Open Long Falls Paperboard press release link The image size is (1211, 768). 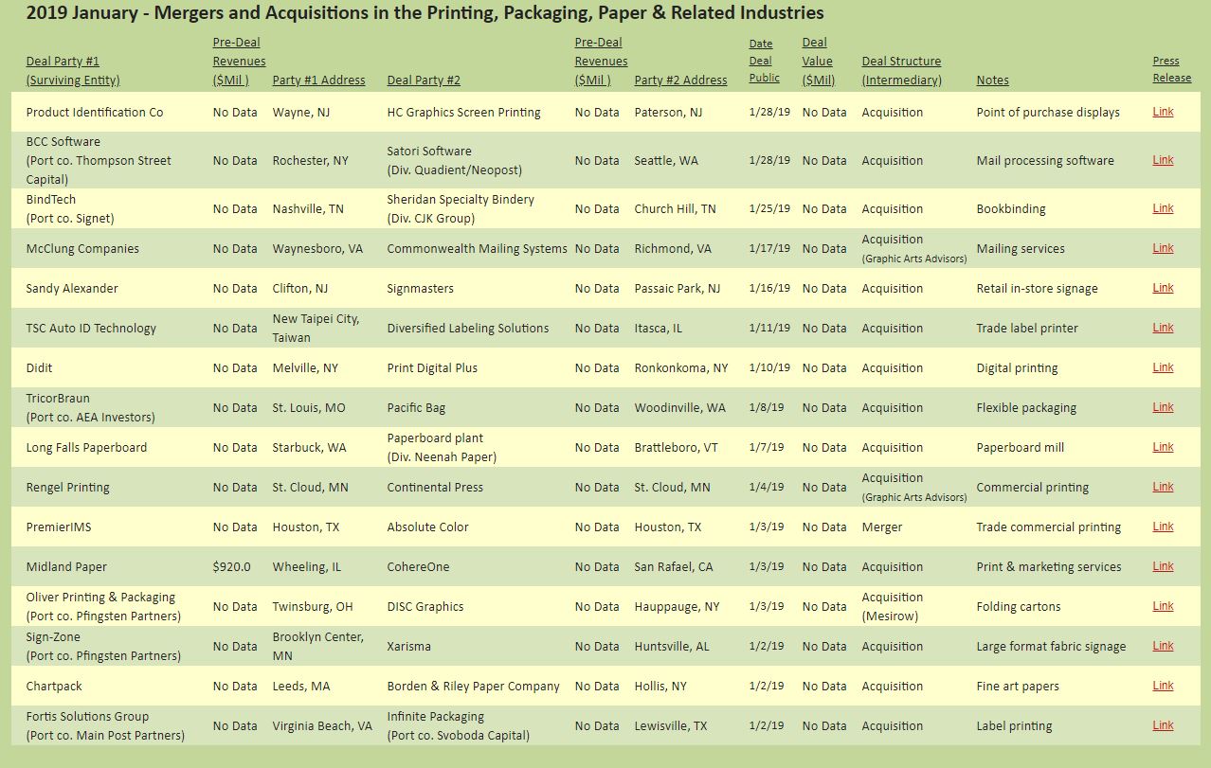(1163, 447)
